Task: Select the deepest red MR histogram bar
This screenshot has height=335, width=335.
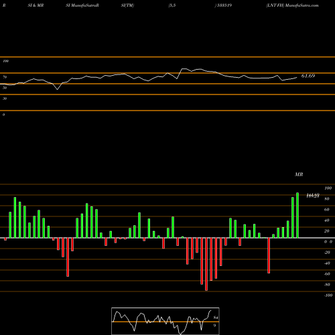Action: [206, 264]
